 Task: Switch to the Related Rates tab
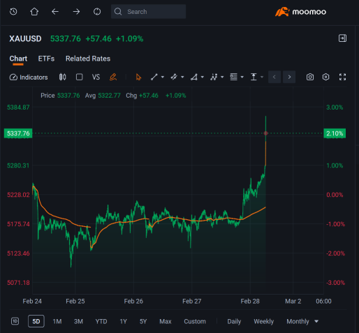click(88, 59)
